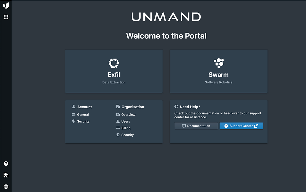This screenshot has width=306, height=192.
Task: Click the UNMAND wordmark logo
Action: [x=166, y=17]
